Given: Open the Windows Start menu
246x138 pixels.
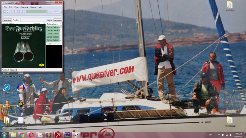Looking at the screenshot, I should click(x=4, y=135).
